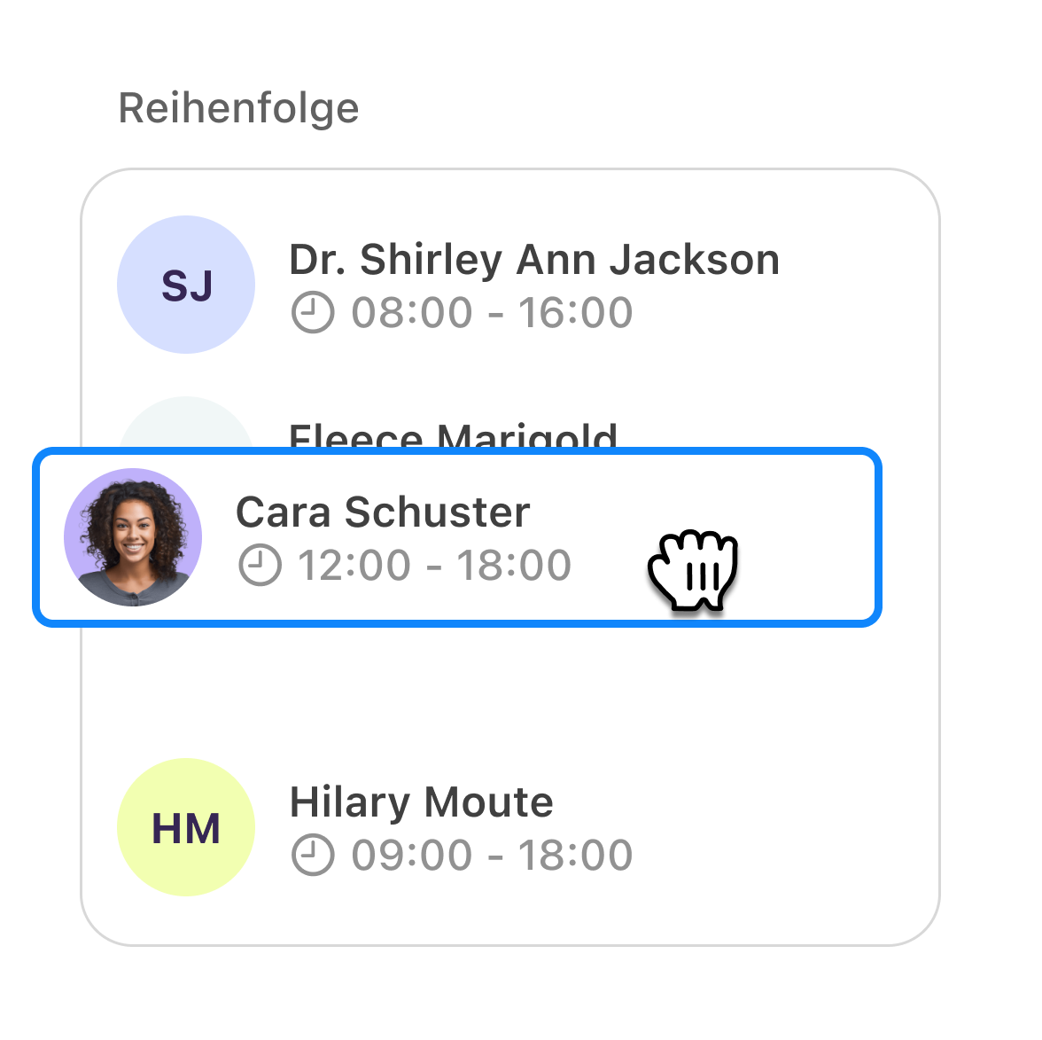Image resolution: width=1042 pixels, height=1040 pixels.
Task: Click Cara Schuster's profile photo
Action: [131, 536]
